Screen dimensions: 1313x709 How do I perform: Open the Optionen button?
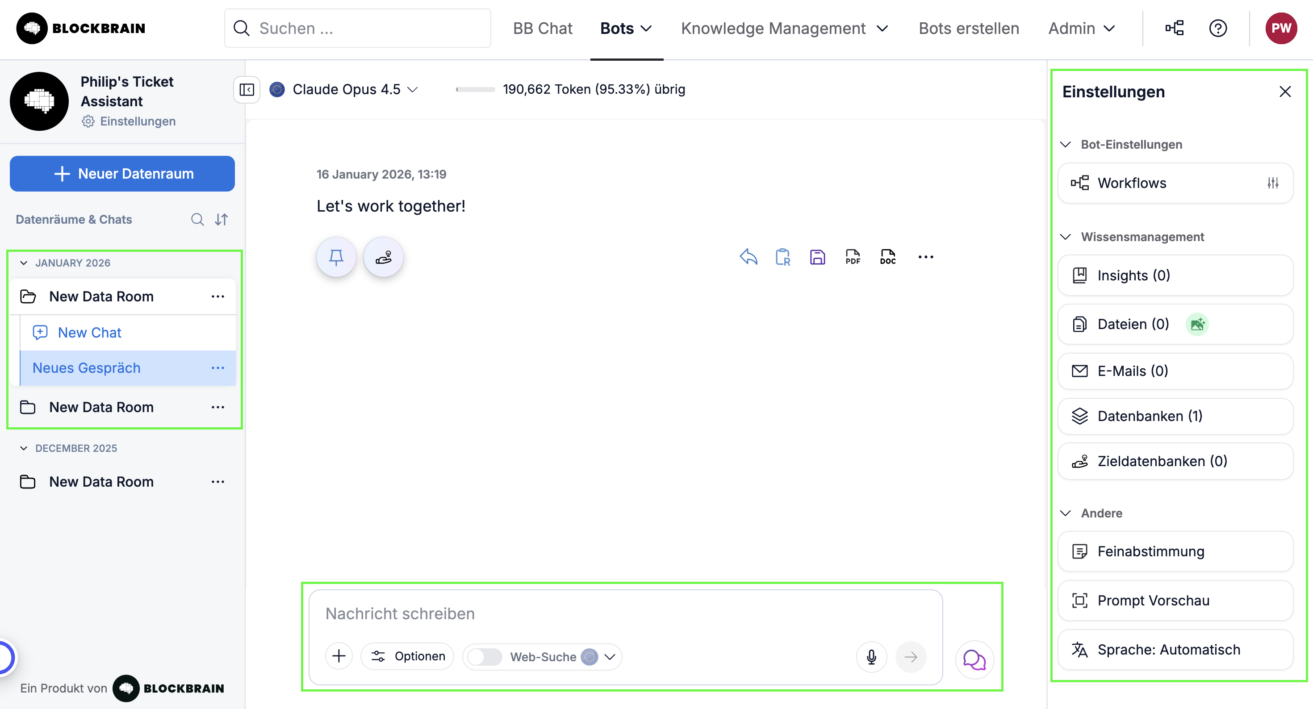[x=407, y=656]
